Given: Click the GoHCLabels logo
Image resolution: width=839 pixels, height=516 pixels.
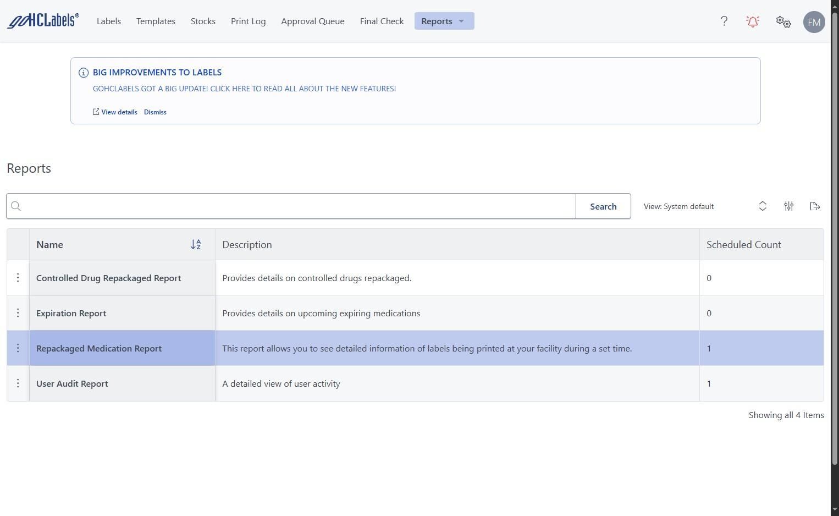Looking at the screenshot, I should tap(43, 21).
